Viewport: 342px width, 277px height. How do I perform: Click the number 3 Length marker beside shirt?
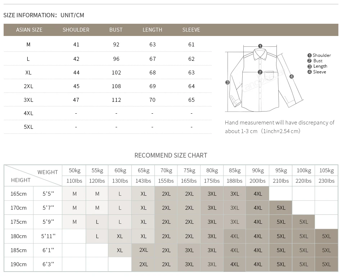228,82
